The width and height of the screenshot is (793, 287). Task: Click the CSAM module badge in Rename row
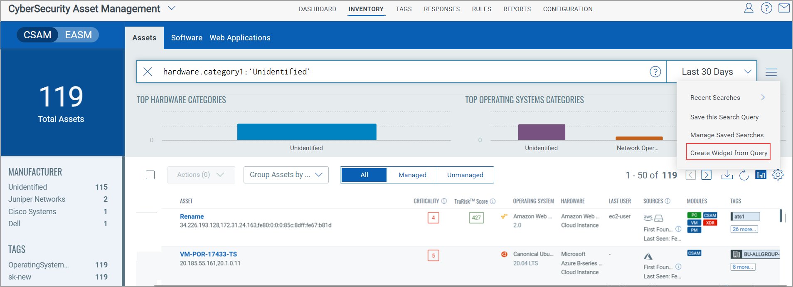point(710,215)
